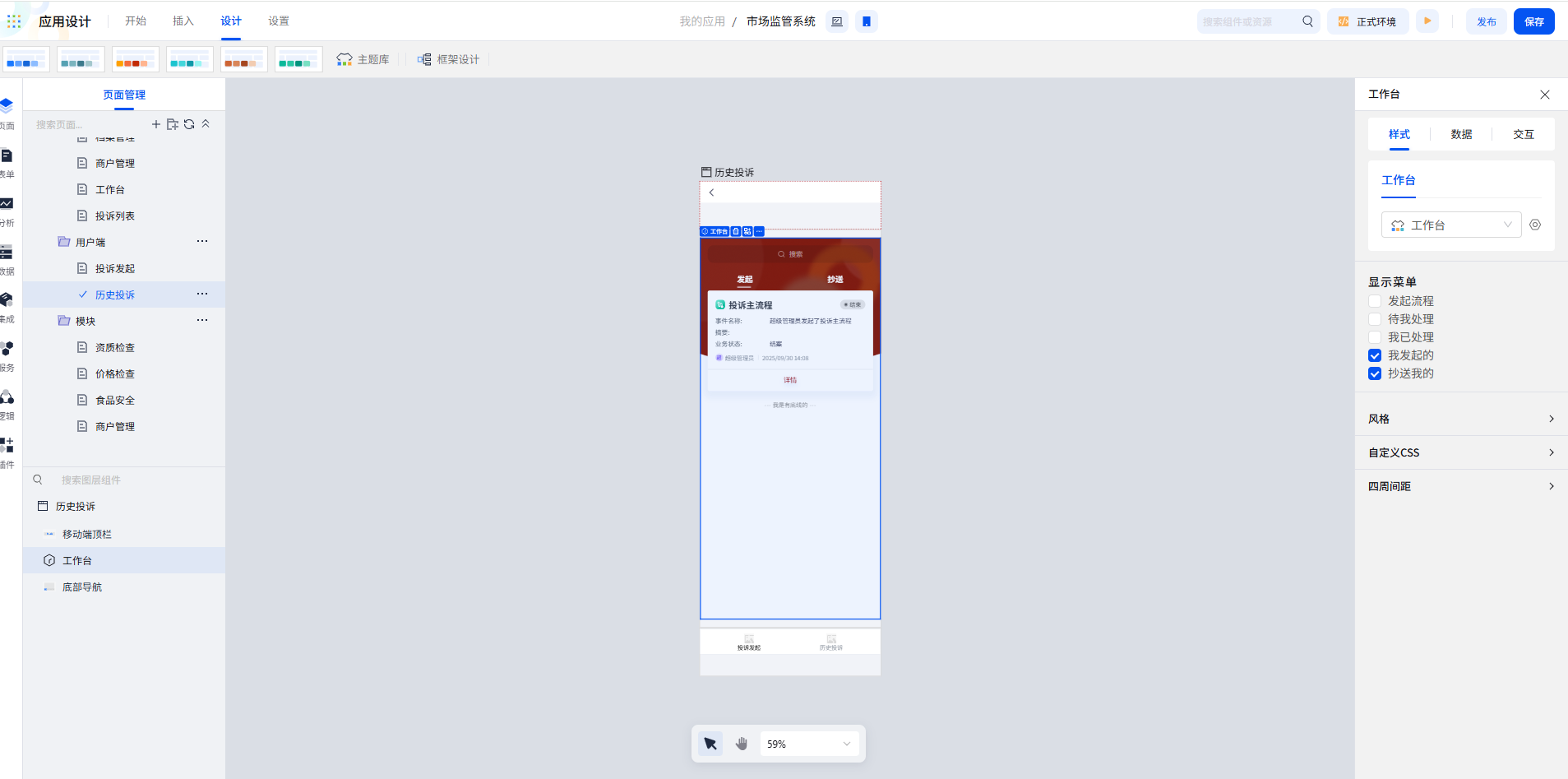The width and height of the screenshot is (1568, 779).
Task: Click the search magnifier in top bar
Action: pos(1307,21)
